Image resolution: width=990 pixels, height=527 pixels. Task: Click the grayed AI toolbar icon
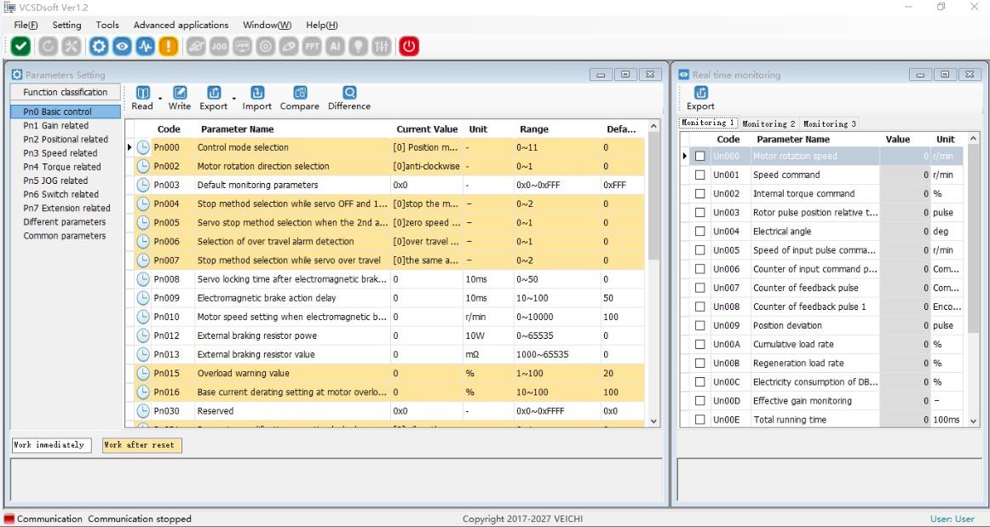336,46
